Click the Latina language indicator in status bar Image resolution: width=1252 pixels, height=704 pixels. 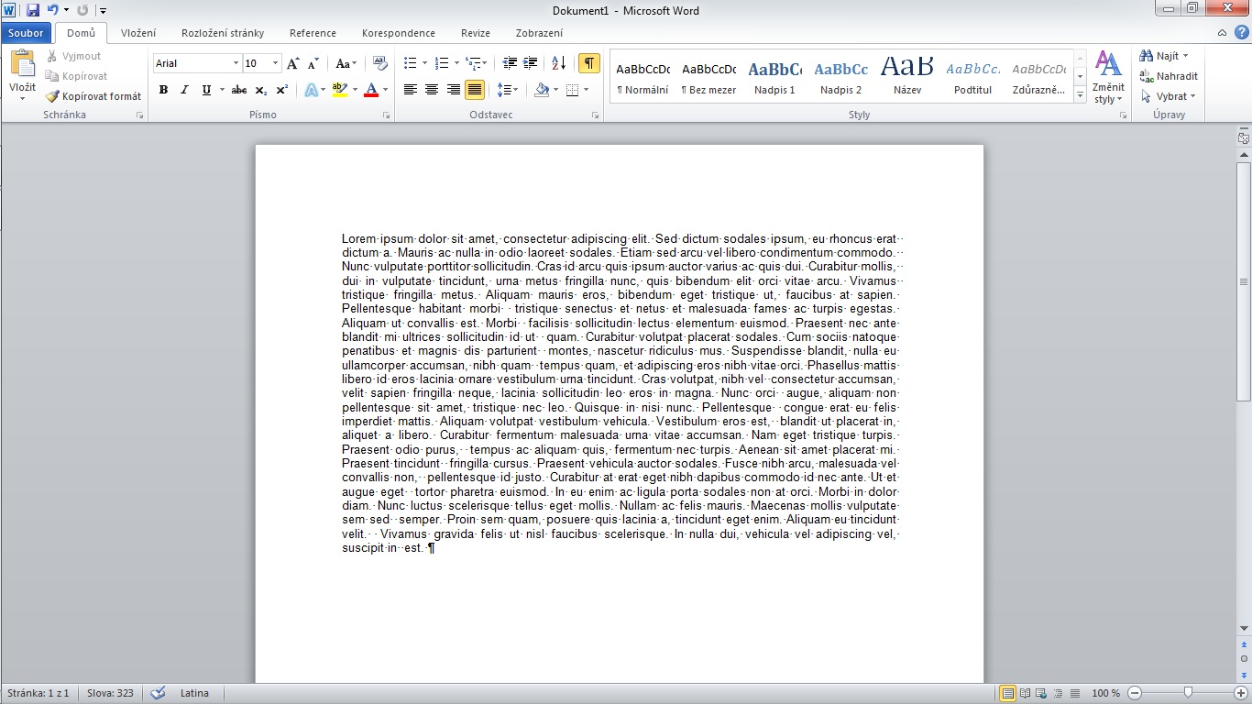click(x=194, y=693)
